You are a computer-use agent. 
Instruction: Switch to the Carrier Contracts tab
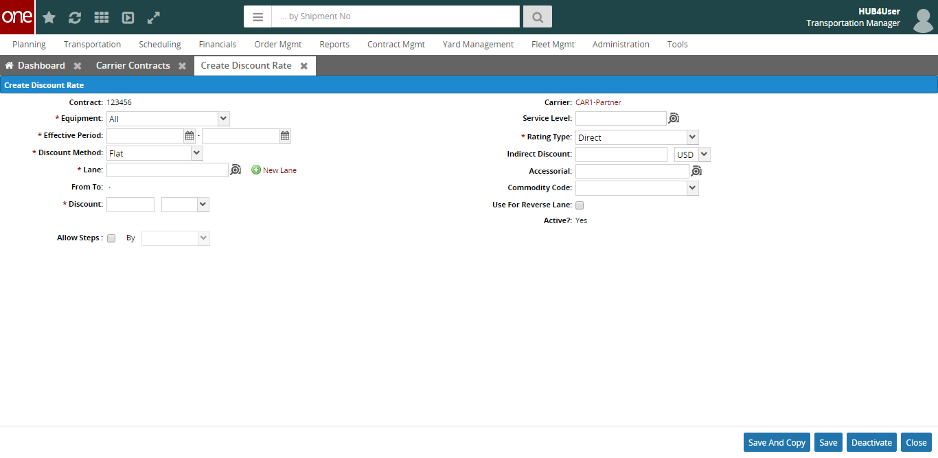click(x=133, y=66)
